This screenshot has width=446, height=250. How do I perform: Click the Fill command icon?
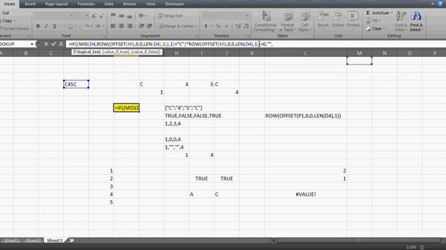coord(369,21)
